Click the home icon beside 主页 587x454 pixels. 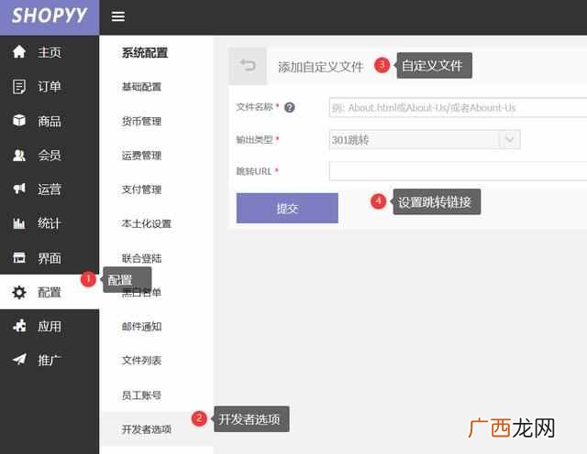coord(19,52)
